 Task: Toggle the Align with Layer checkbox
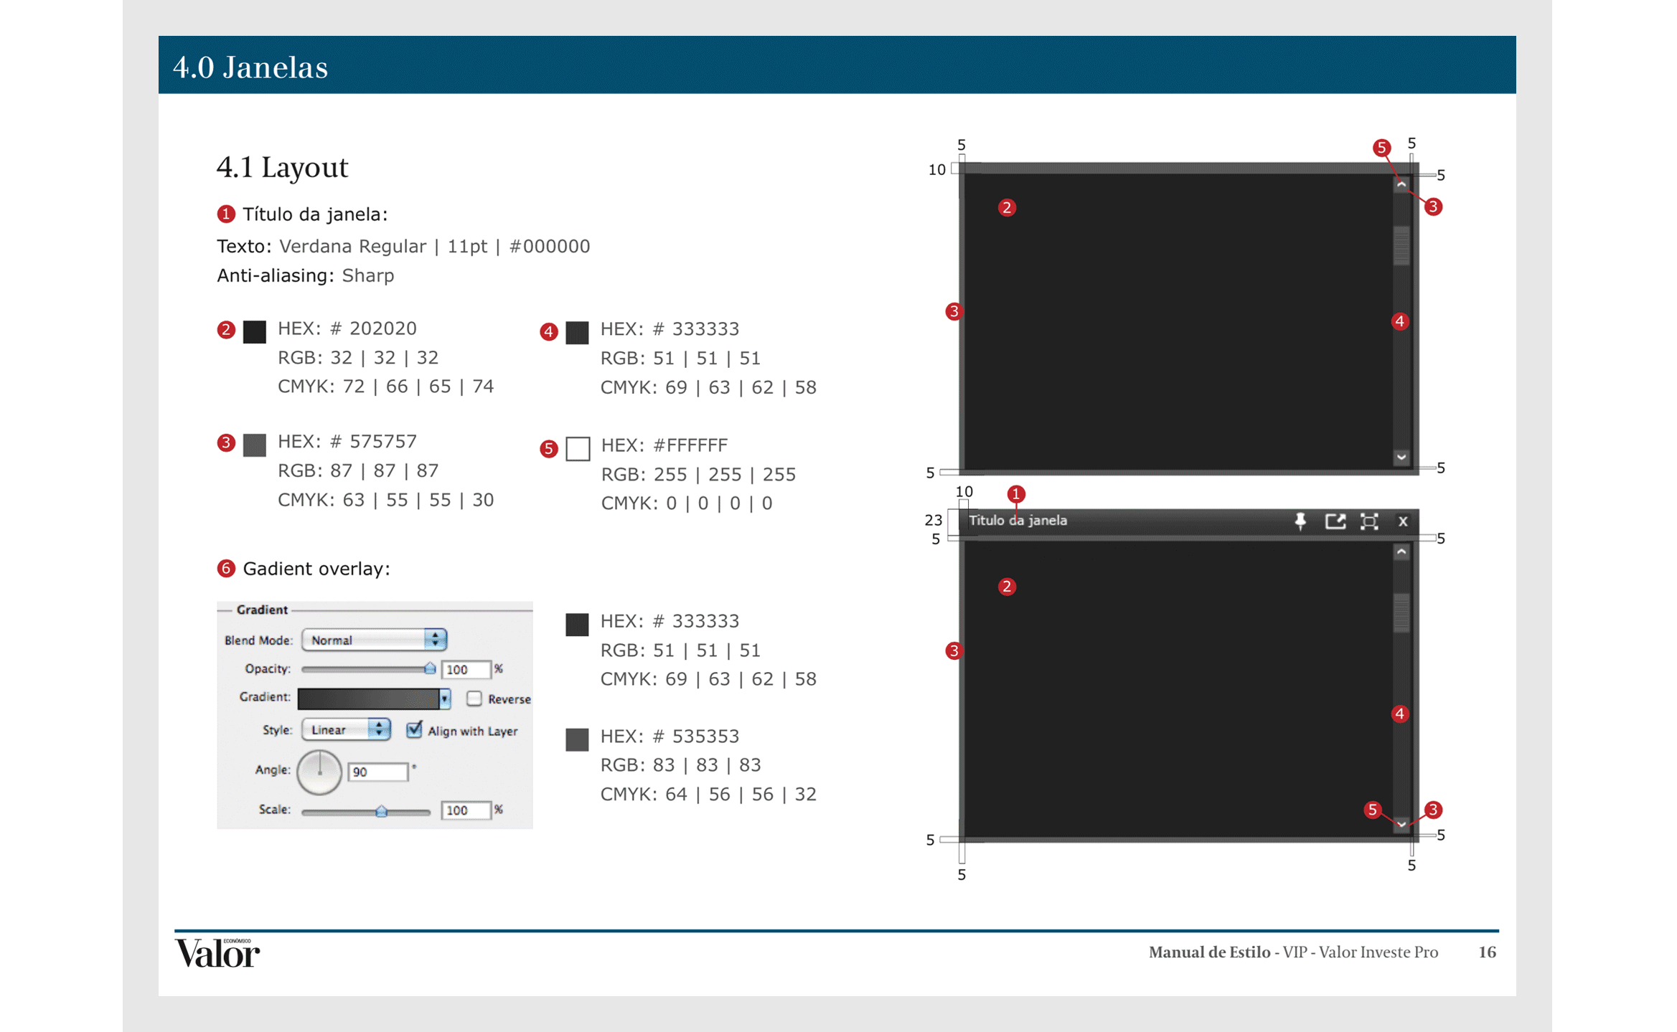(414, 729)
